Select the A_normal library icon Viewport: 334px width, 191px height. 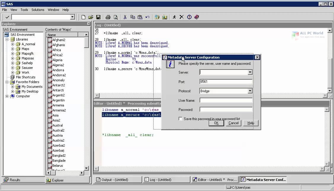(x=18, y=44)
